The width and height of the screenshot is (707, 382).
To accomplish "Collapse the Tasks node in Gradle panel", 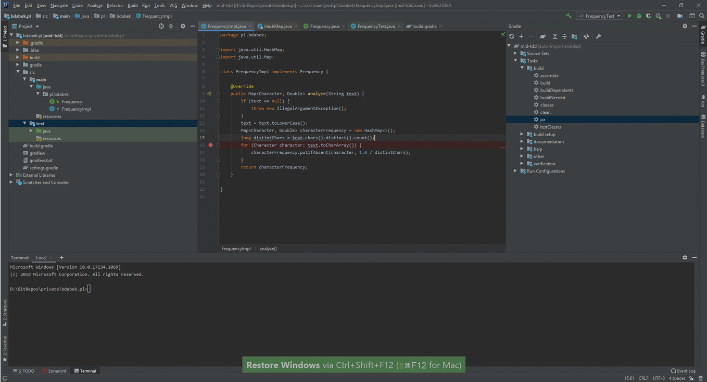I will click(x=515, y=61).
